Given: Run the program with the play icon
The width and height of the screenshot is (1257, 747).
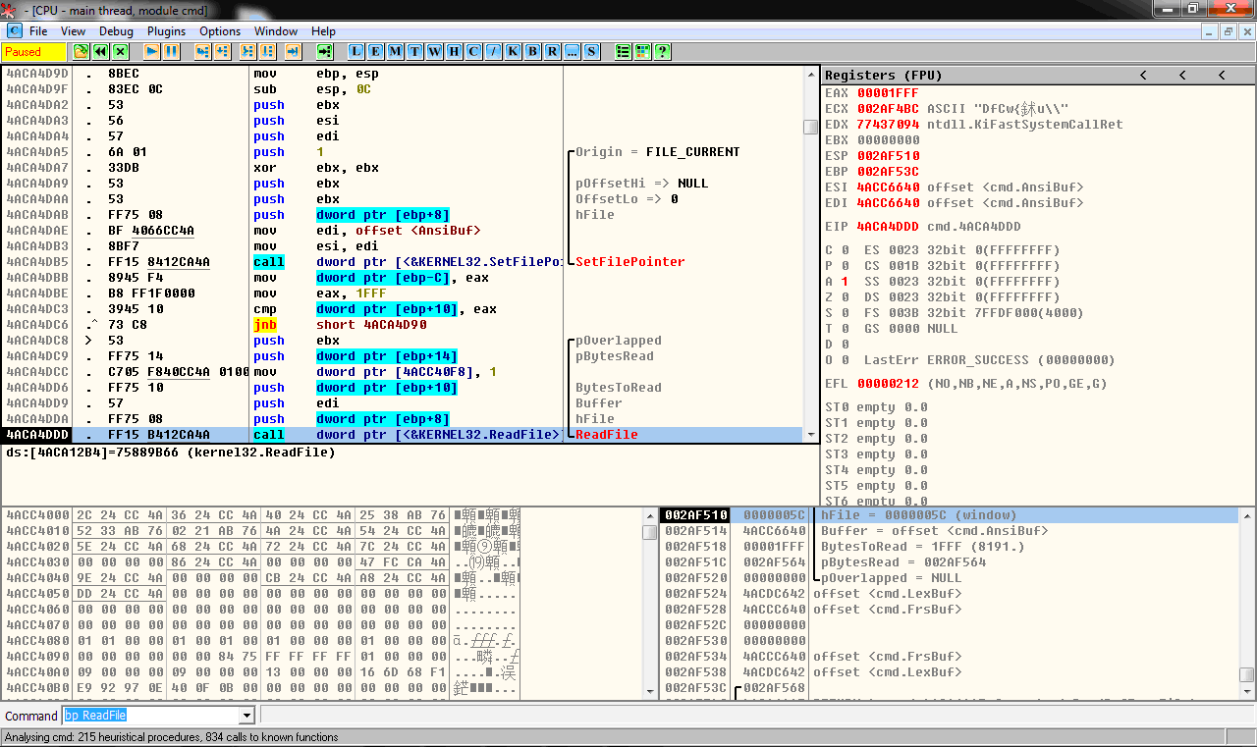Looking at the screenshot, I should tap(152, 52).
